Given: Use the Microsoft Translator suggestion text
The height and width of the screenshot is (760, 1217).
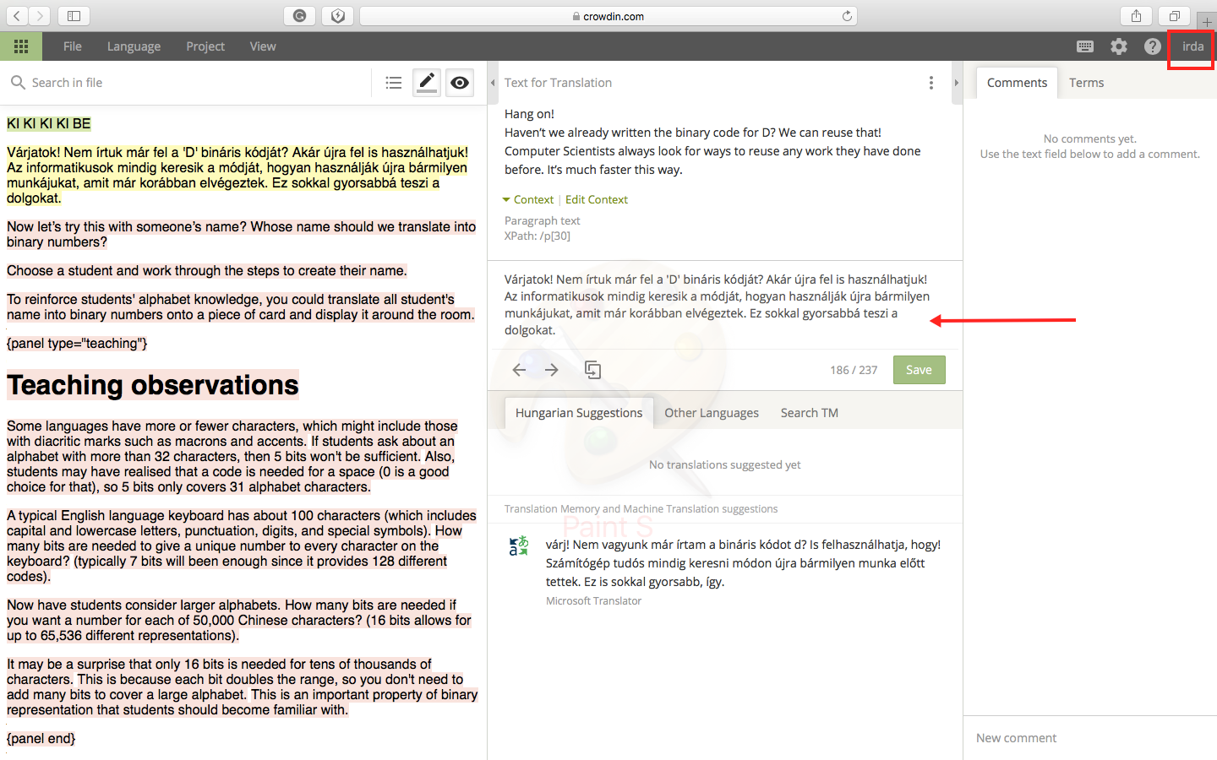Looking at the screenshot, I should coord(743,563).
